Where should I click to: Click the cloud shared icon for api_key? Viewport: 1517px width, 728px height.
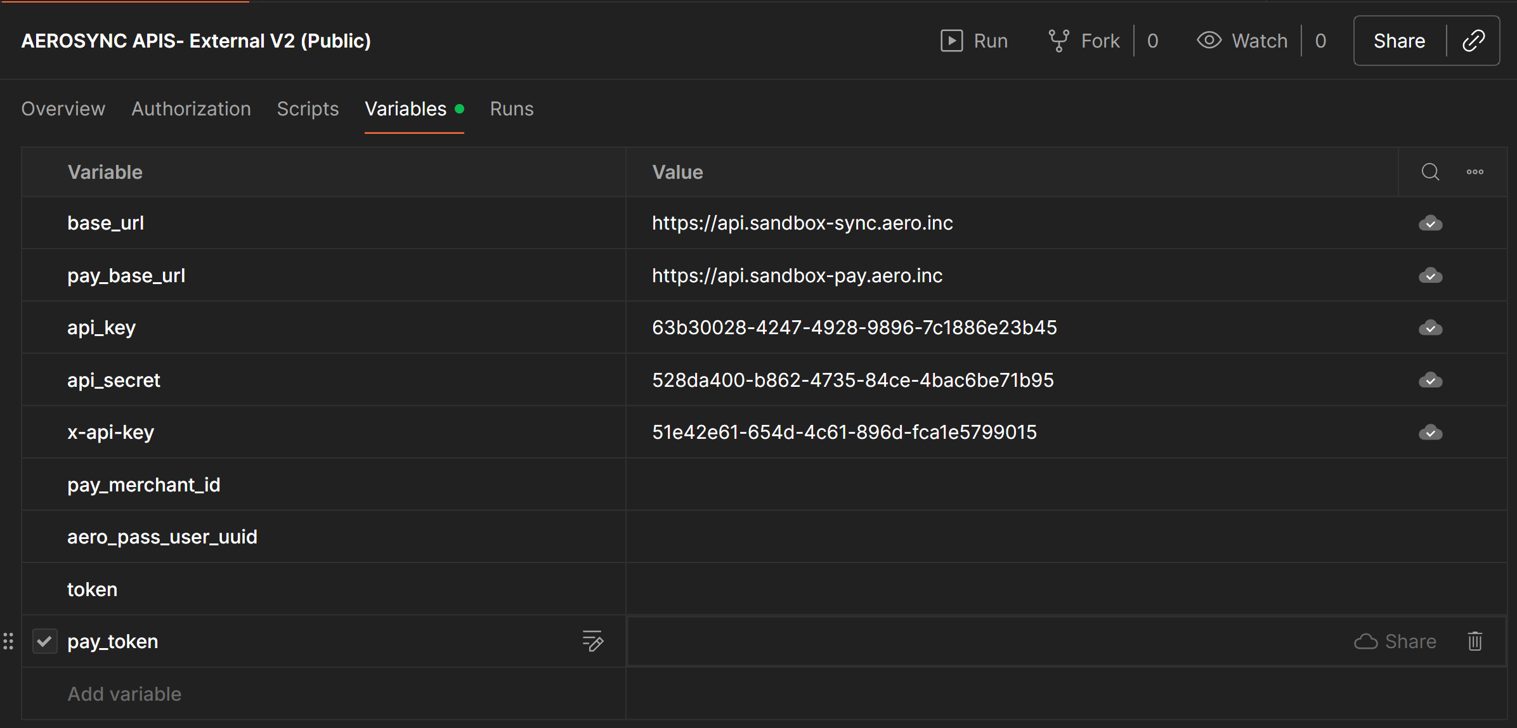[x=1430, y=328]
